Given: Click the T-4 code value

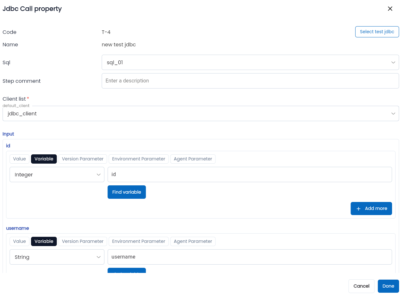Looking at the screenshot, I should pos(106,32).
